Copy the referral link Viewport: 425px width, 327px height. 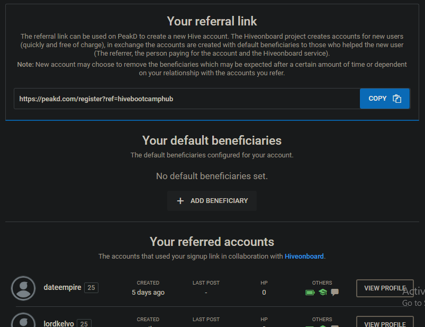[385, 99]
